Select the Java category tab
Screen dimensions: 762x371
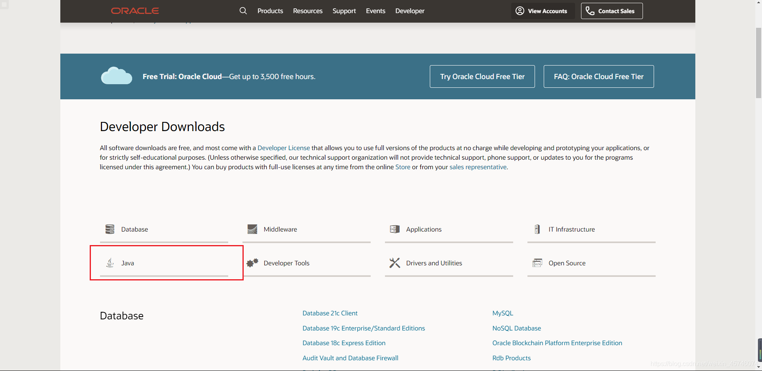pos(164,263)
